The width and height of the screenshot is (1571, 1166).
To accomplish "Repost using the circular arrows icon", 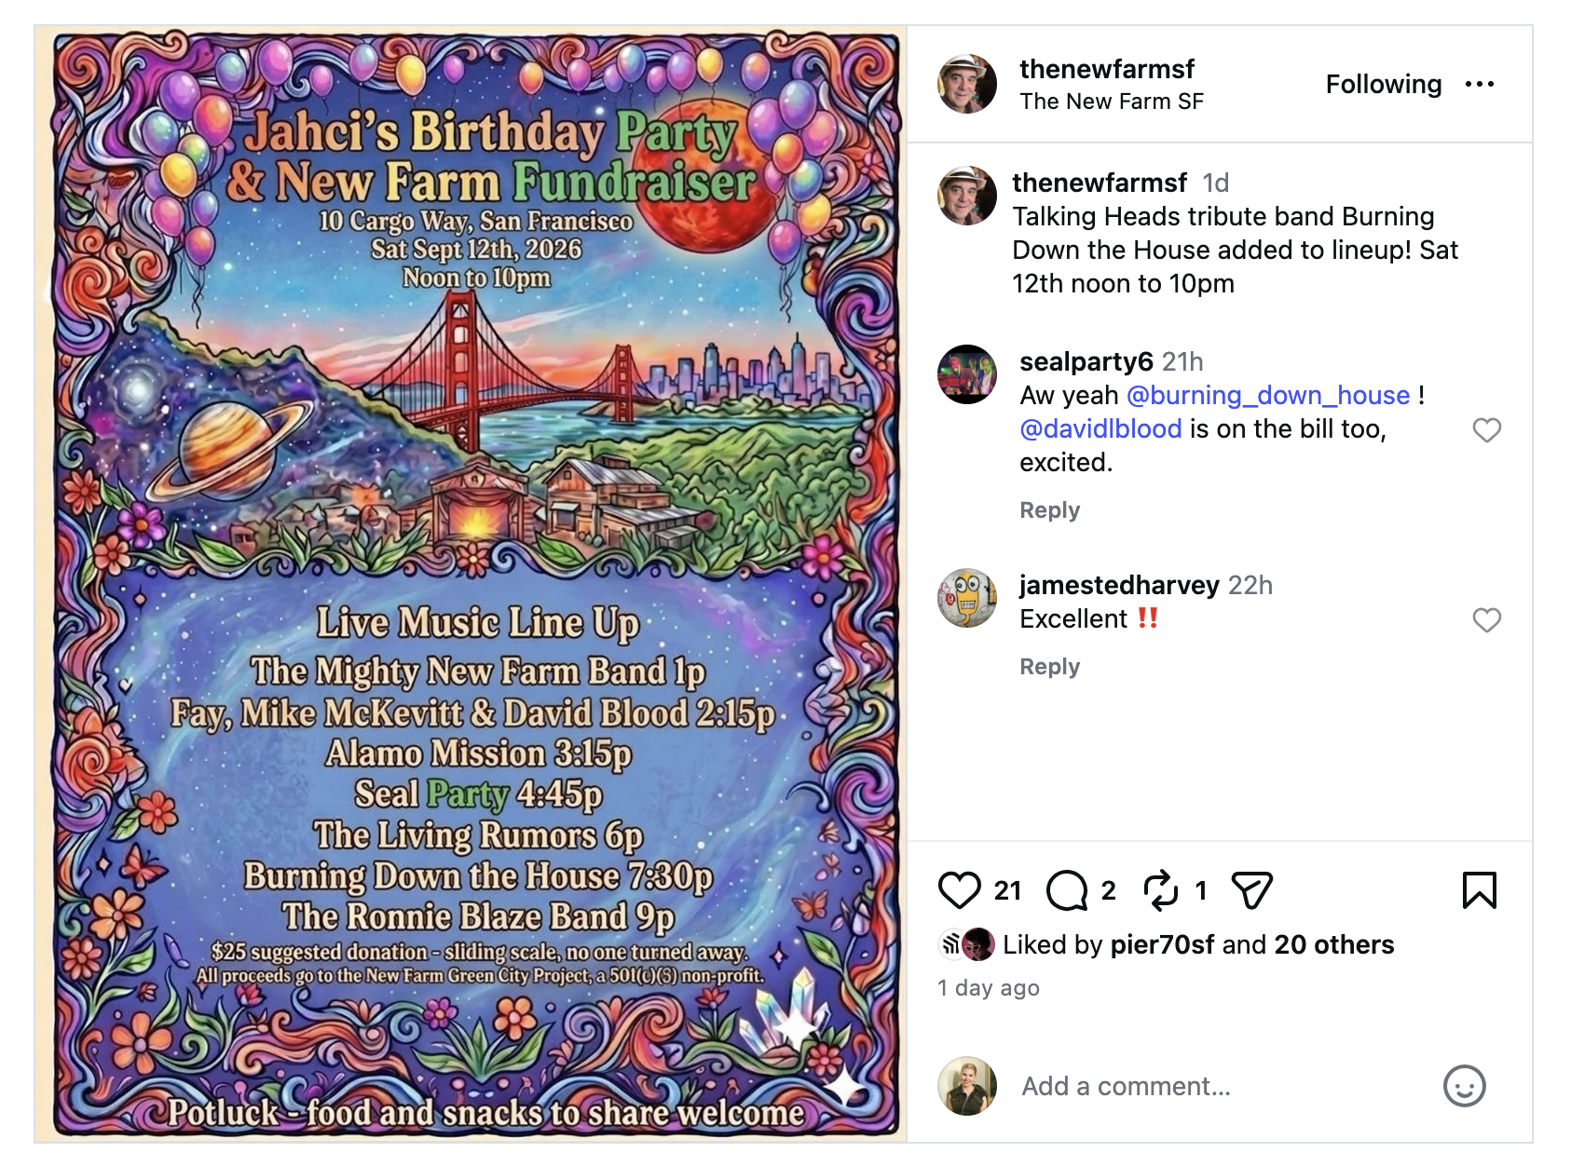I will [1161, 890].
